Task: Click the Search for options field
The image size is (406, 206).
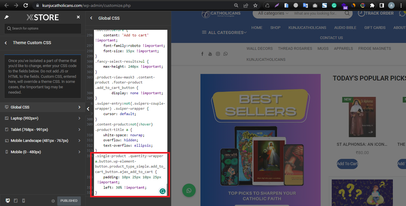Action: pos(43,29)
